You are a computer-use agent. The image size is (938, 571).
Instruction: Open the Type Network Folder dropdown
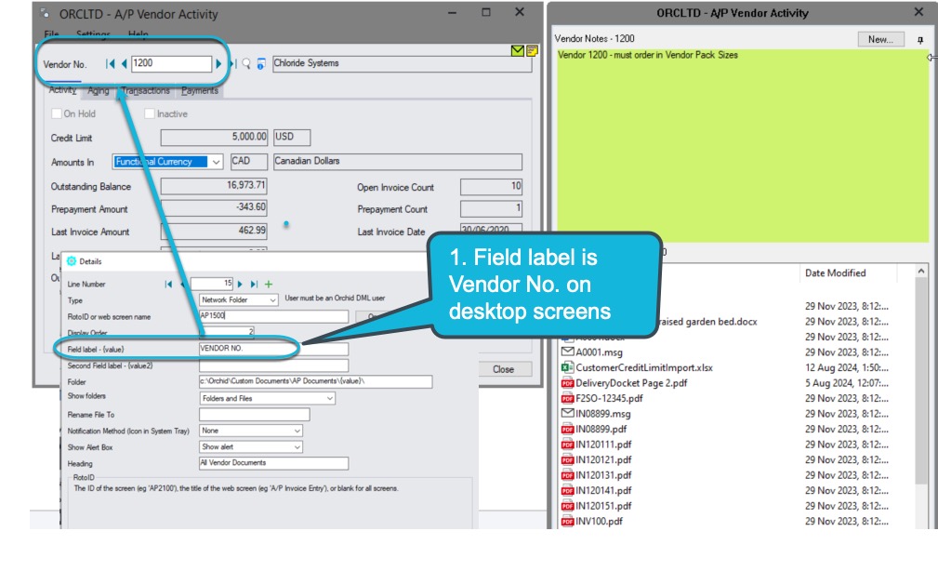click(x=272, y=300)
